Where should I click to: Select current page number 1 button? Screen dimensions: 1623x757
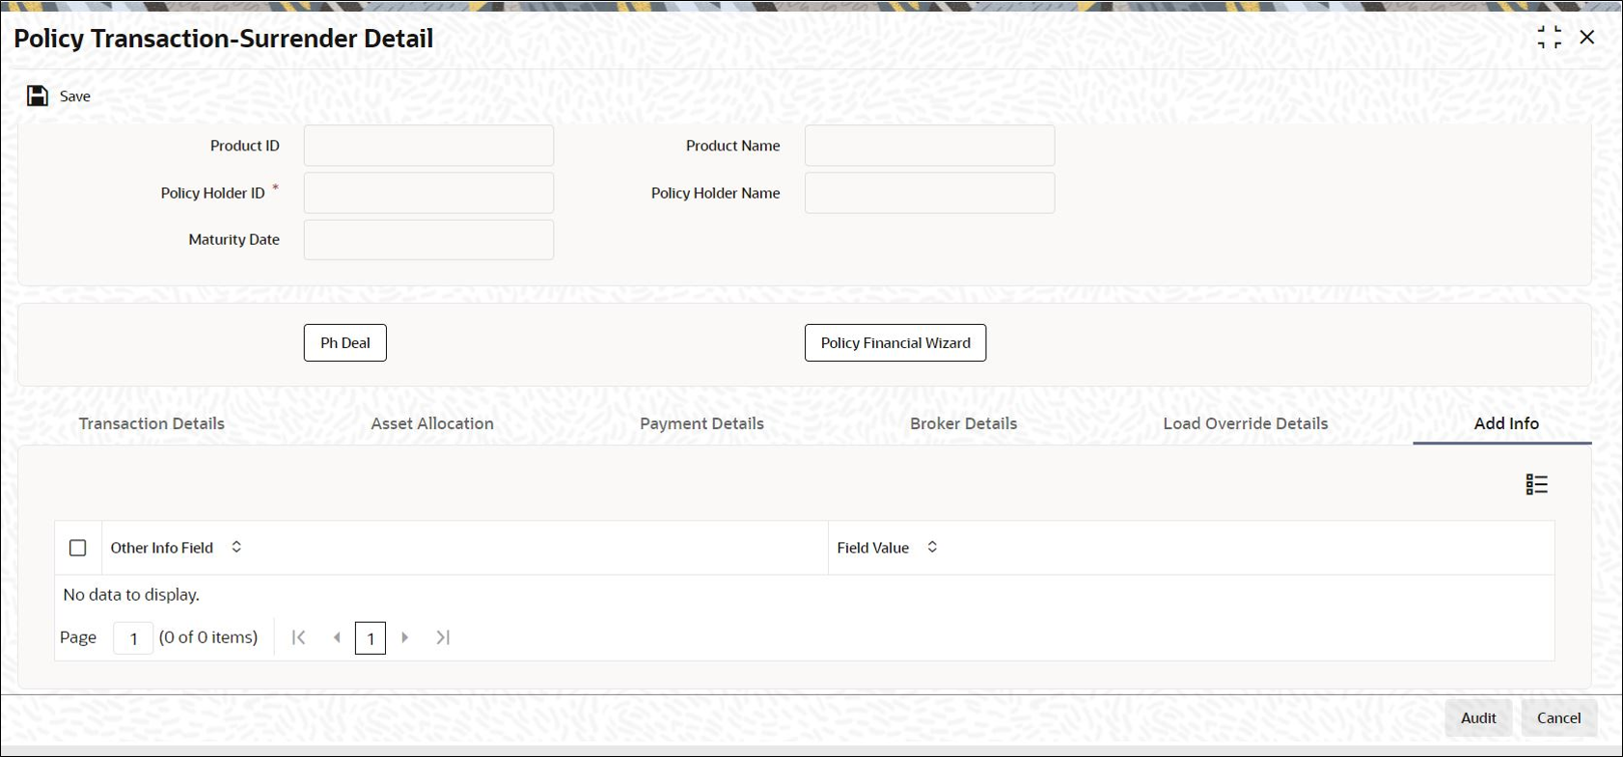click(x=371, y=638)
